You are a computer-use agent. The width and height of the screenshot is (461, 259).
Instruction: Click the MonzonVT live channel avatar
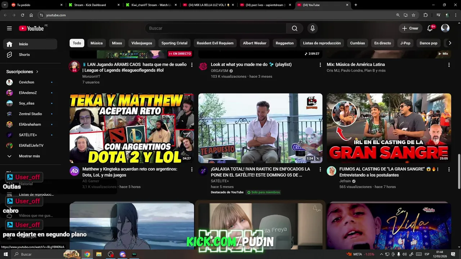pyautogui.click(x=74, y=67)
